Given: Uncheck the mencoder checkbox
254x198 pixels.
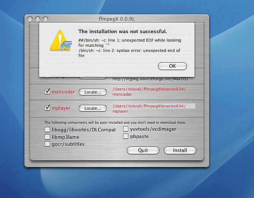Looking at the screenshot, I should click(x=47, y=92).
